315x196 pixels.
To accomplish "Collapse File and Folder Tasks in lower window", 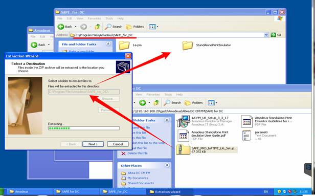I will tap(167, 120).
